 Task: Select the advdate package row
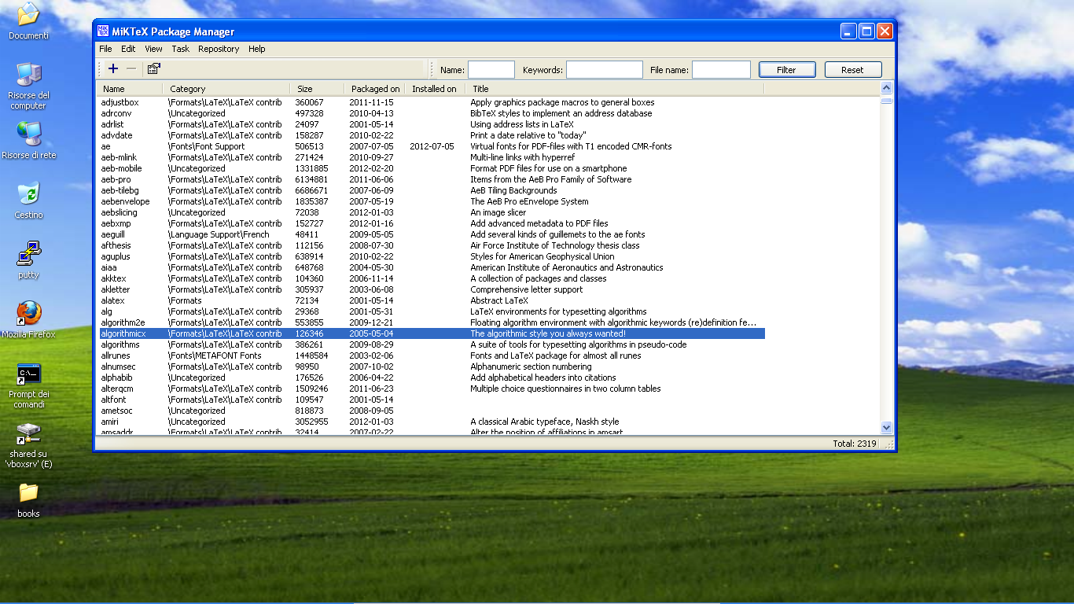click(431, 135)
